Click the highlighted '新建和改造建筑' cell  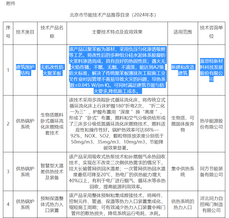(x=183, y=70)
